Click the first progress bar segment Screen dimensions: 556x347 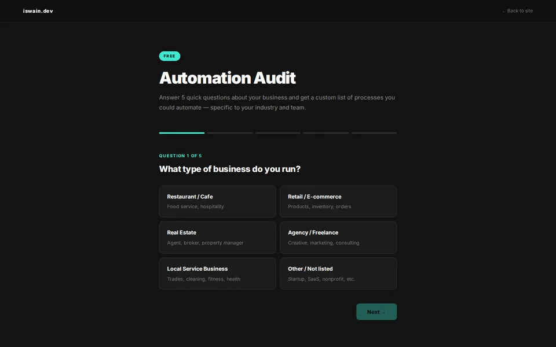point(182,133)
